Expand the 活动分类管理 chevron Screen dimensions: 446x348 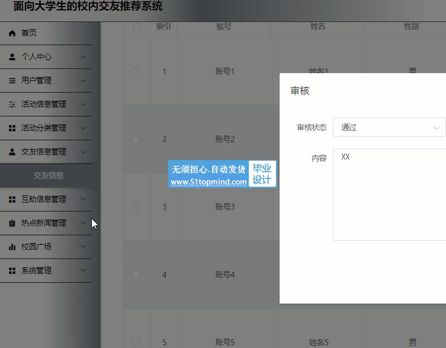tap(83, 128)
